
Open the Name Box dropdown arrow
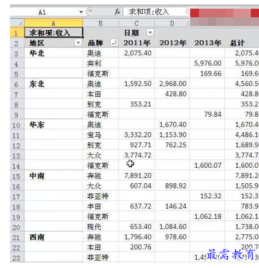pos(81,12)
